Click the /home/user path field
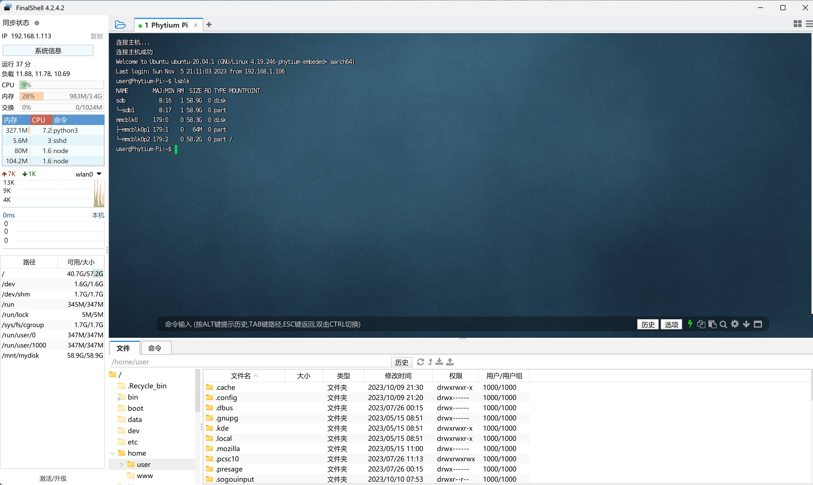The width and height of the screenshot is (813, 485). [x=250, y=362]
